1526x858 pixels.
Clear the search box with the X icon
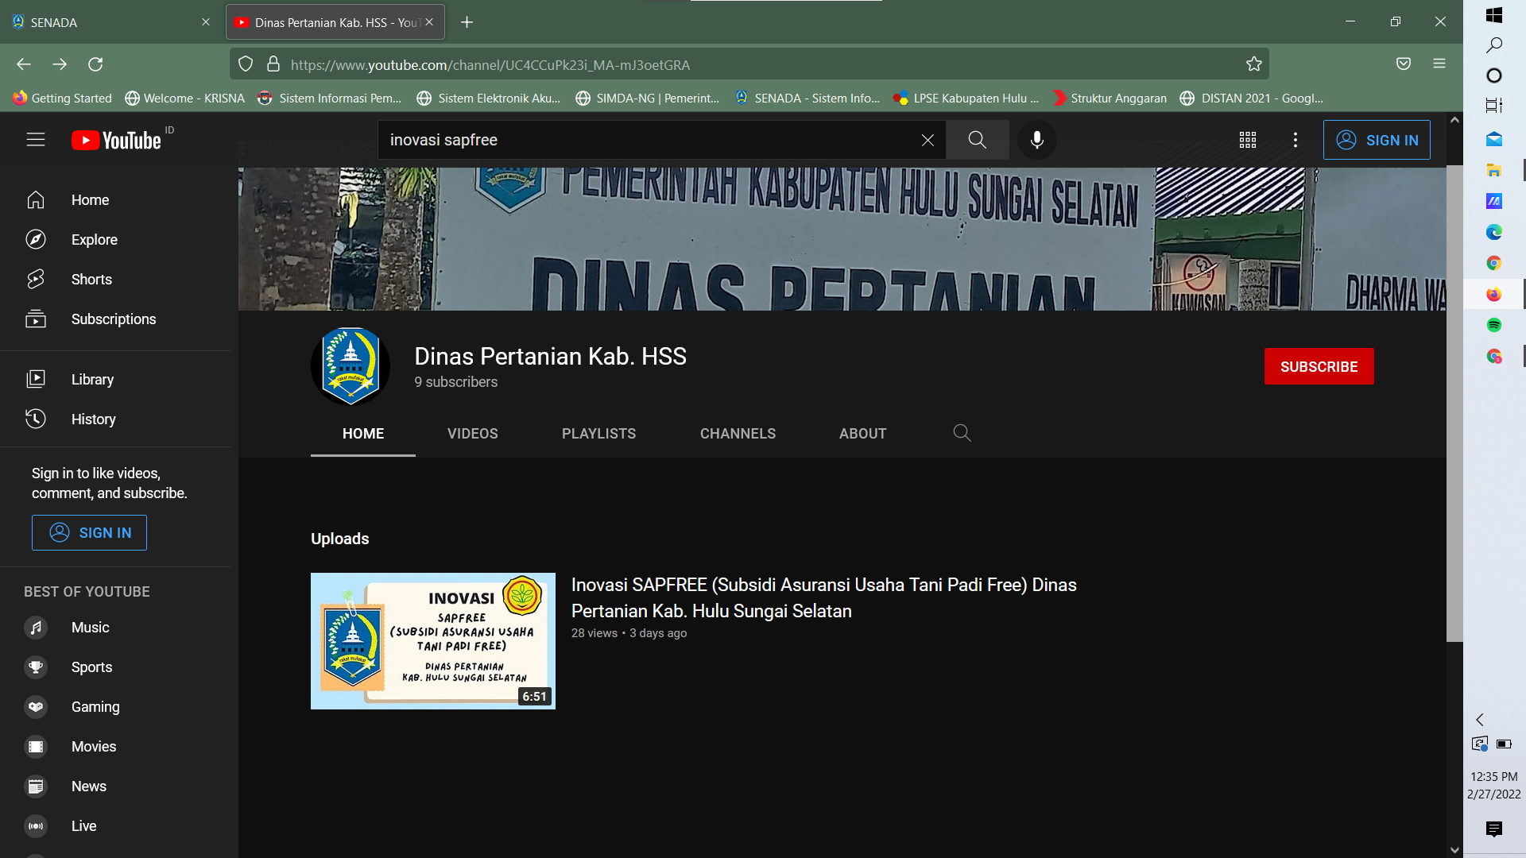[928, 140]
